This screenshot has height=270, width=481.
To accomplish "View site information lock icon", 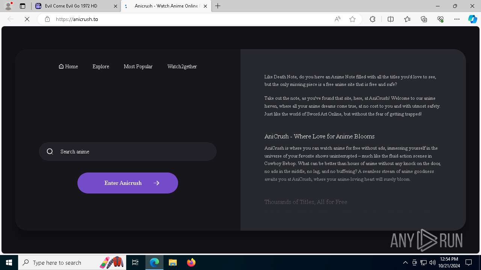I will pos(47,19).
